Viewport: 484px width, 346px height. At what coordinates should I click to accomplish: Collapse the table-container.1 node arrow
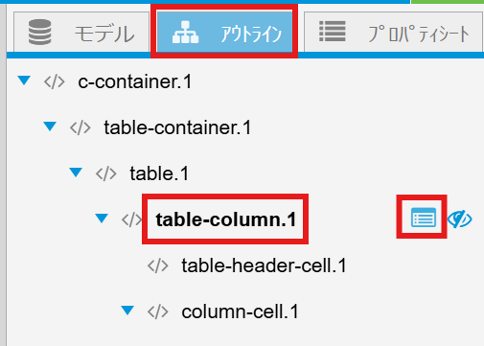coord(50,127)
